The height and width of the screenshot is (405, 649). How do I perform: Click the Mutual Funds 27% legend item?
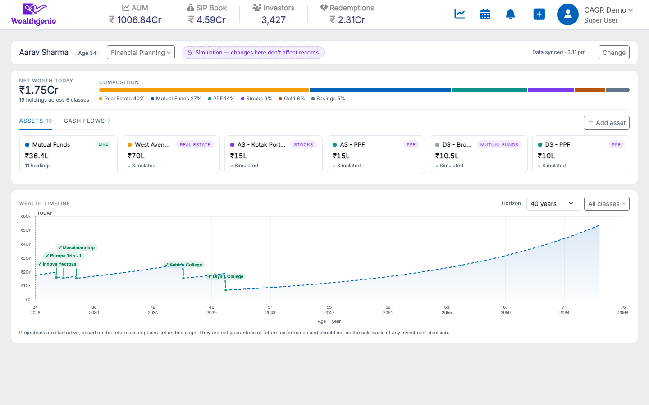[176, 99]
